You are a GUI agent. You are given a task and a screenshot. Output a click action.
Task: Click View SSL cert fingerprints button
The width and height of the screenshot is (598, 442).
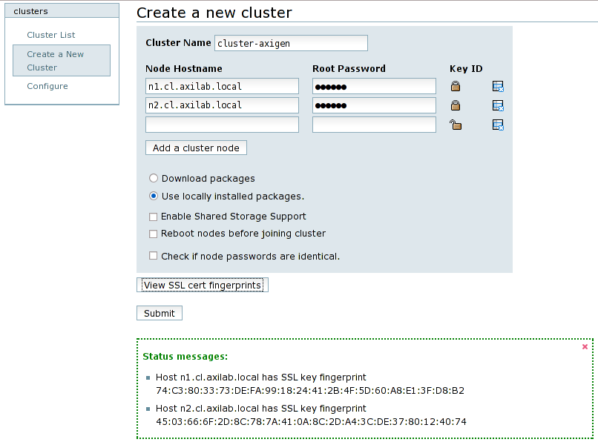coord(203,286)
